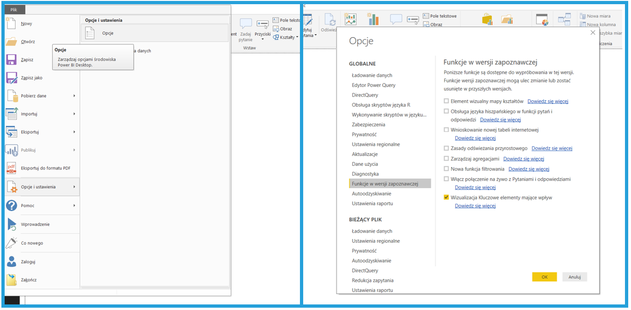Click the Pomoc question mark icon
631x310 pixels.
pos(12,206)
